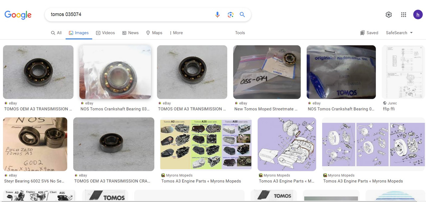This screenshot has width=426, height=202.
Task: Open Google Lens image search
Action: 230,15
